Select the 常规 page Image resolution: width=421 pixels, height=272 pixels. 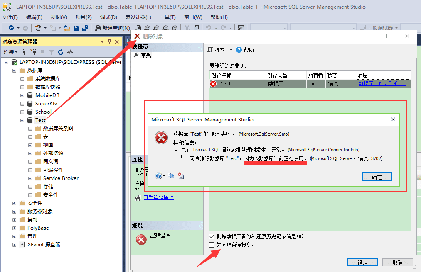click(146, 55)
